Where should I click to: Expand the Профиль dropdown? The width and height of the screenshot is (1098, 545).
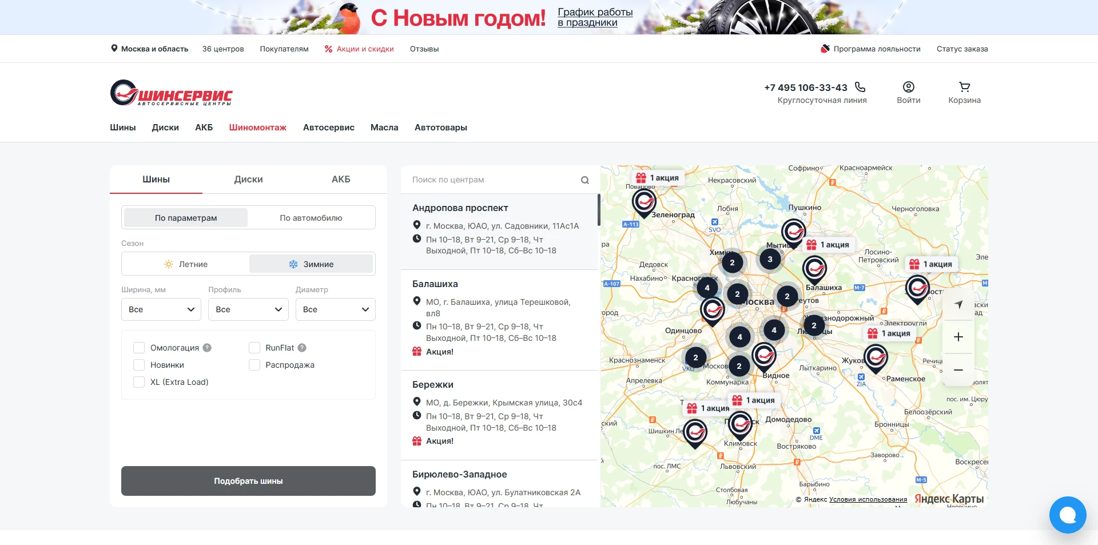point(248,309)
